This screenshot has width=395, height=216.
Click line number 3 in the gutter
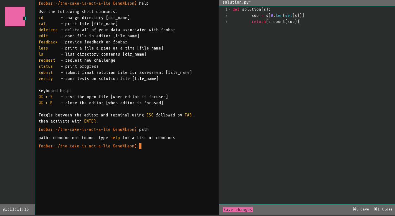[x=226, y=22]
